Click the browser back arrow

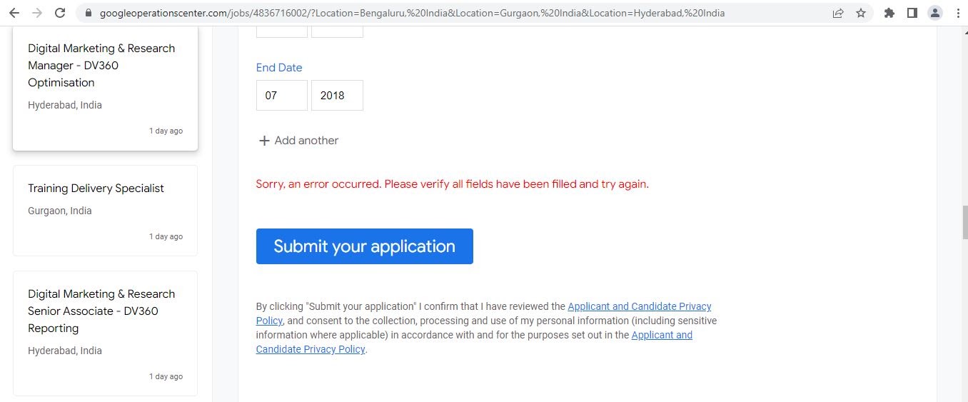tap(14, 13)
